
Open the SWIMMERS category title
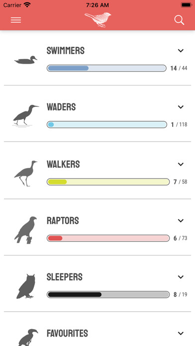[x=66, y=51]
